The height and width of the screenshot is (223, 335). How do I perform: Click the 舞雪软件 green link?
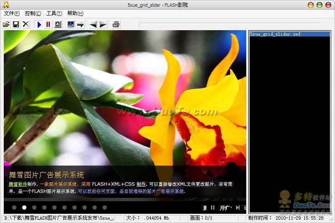(18, 184)
